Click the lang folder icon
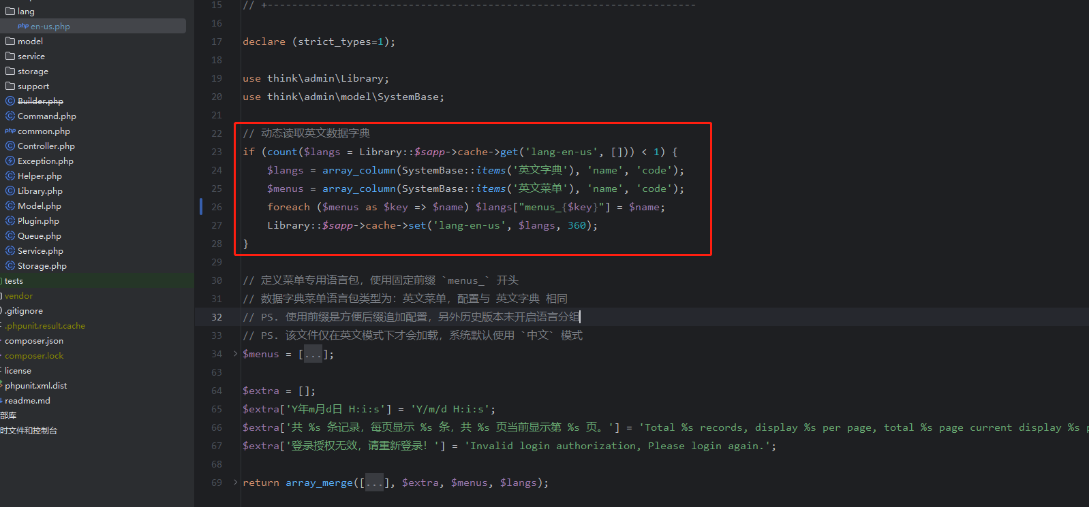 10,11
